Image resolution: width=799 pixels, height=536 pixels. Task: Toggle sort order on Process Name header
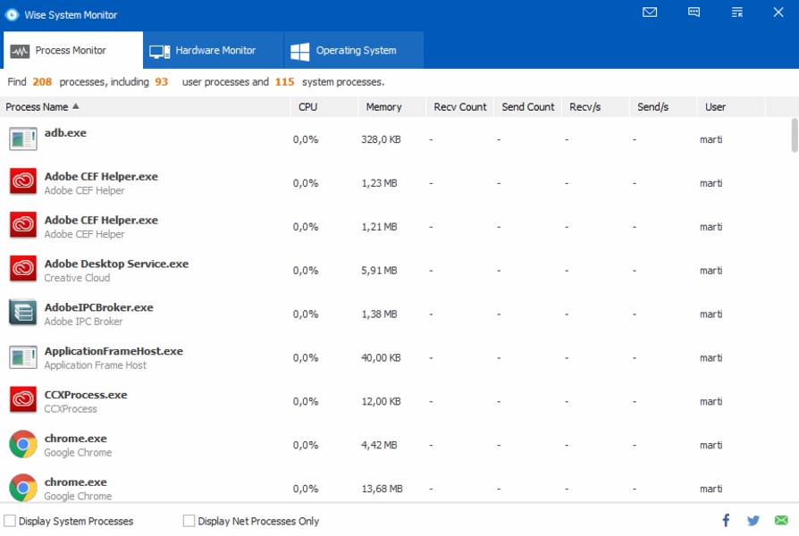[x=40, y=106]
